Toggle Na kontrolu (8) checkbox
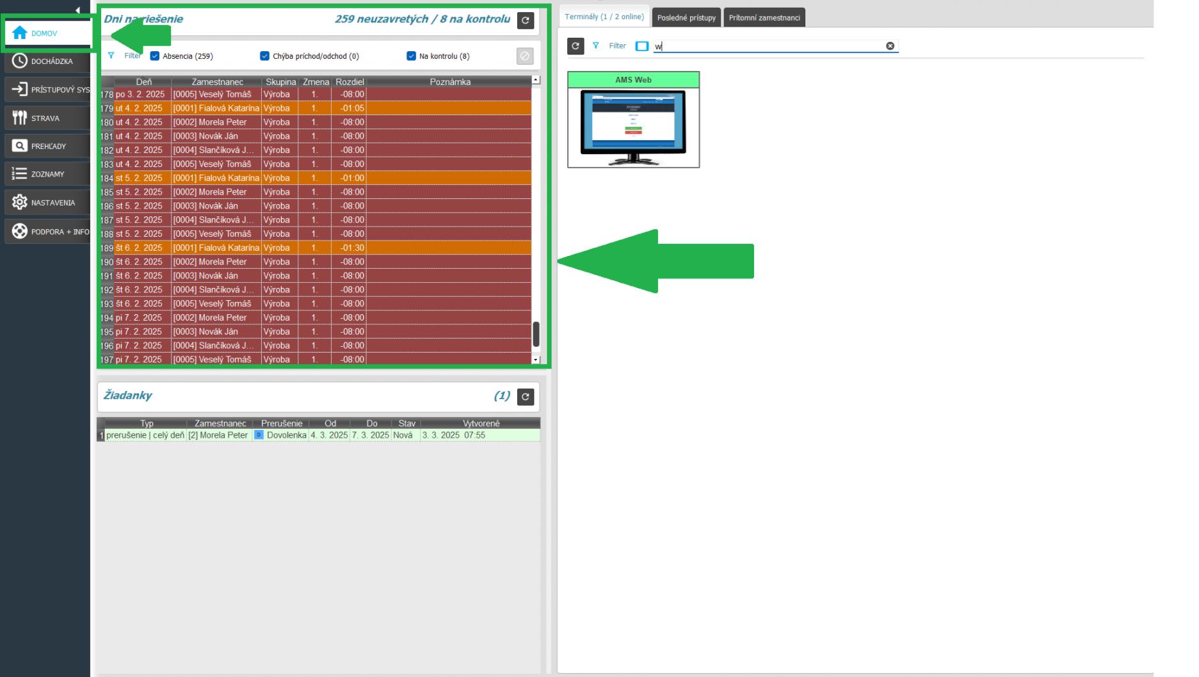The width and height of the screenshot is (1199, 677). [x=411, y=56]
